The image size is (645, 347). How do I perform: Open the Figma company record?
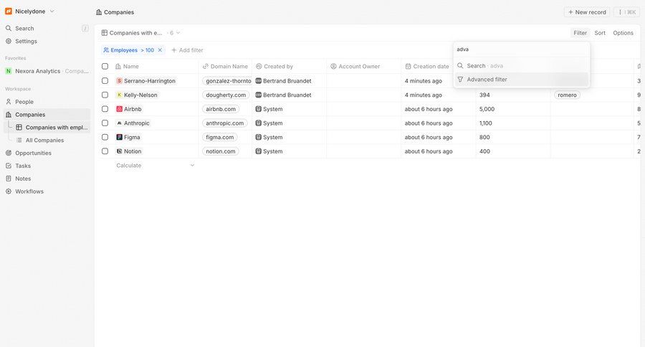pyautogui.click(x=128, y=137)
